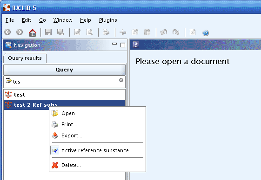
Task: Click the Cut scissors icon
Action: [x=123, y=32]
